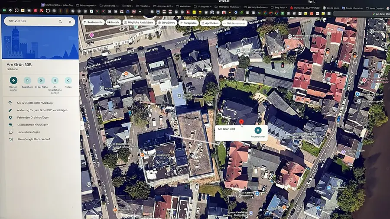The height and width of the screenshot is (219, 390).
Task: Click the pencil icon for suggesting changes
Action: point(10,110)
